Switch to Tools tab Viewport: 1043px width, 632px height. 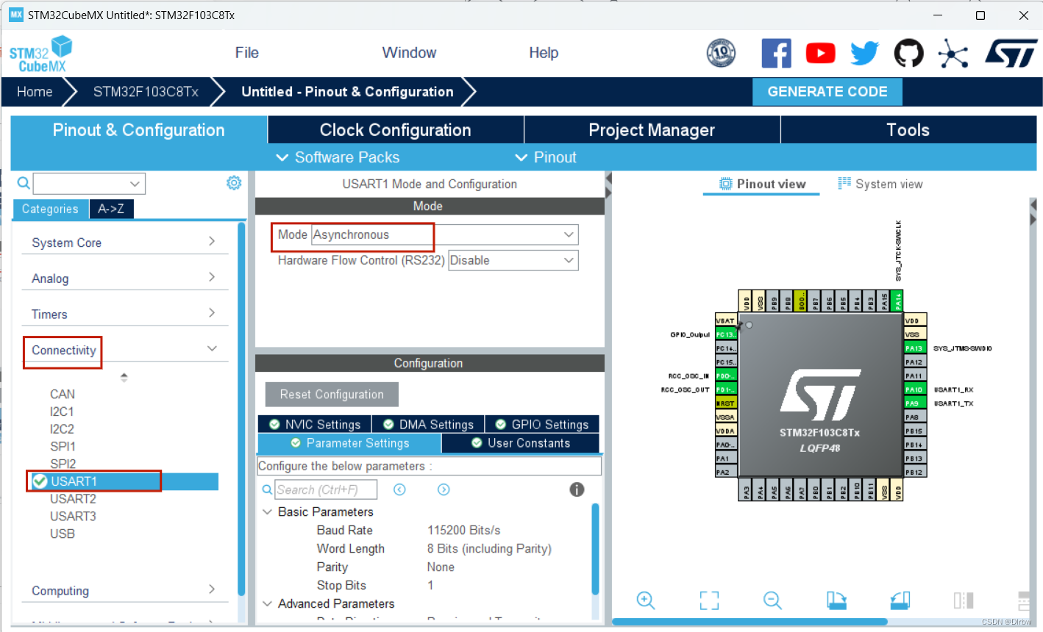point(908,130)
